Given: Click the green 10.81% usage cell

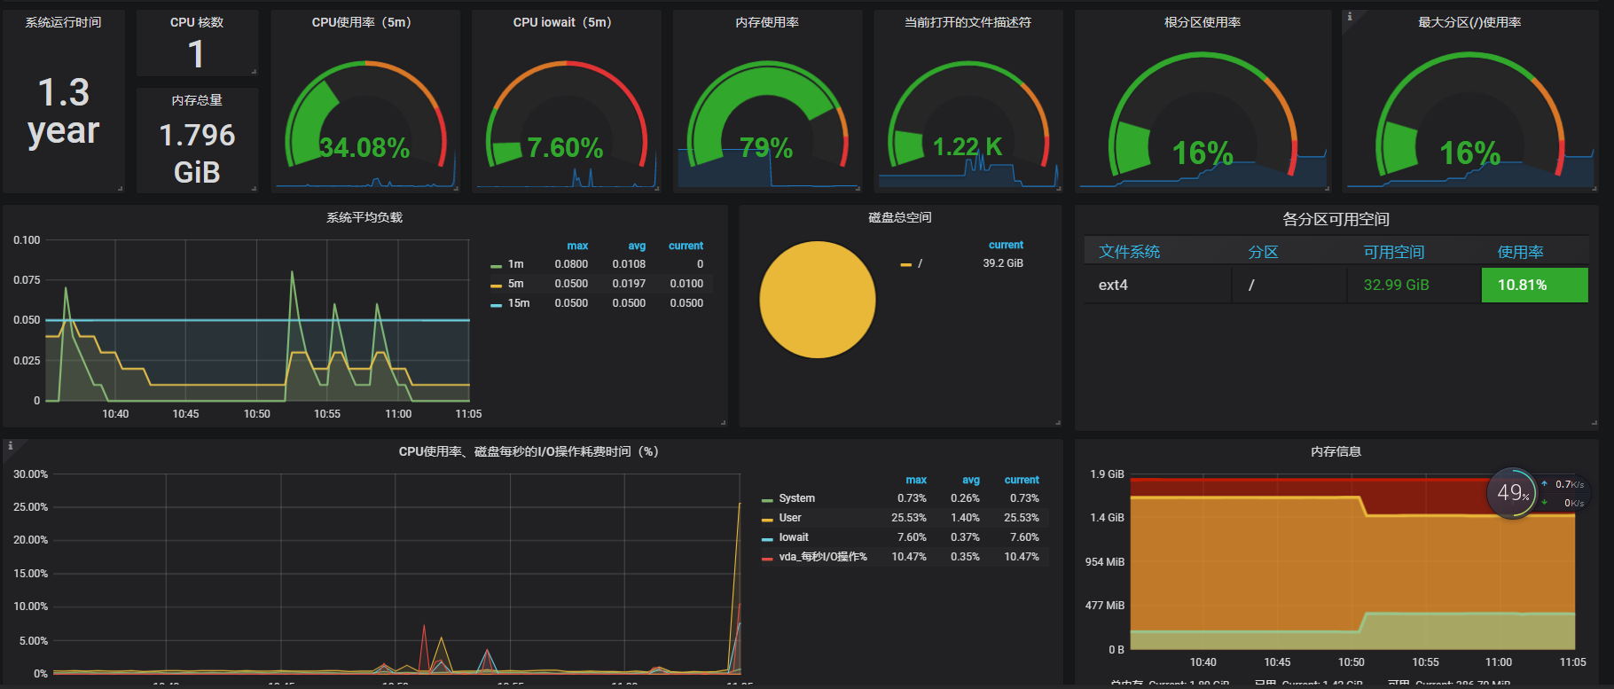Looking at the screenshot, I should coord(1534,285).
